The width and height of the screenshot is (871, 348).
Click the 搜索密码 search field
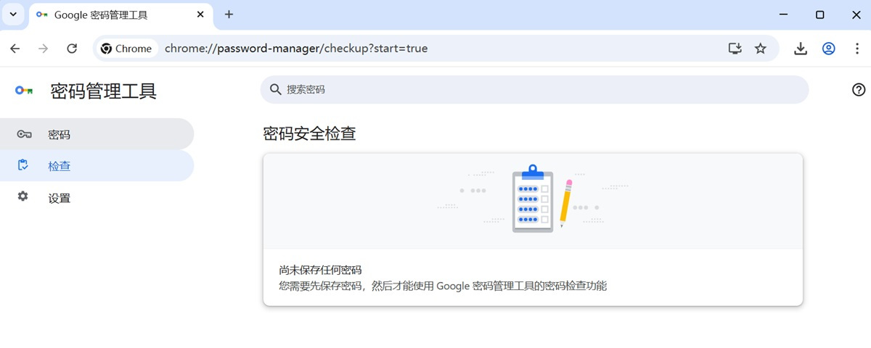[533, 89]
